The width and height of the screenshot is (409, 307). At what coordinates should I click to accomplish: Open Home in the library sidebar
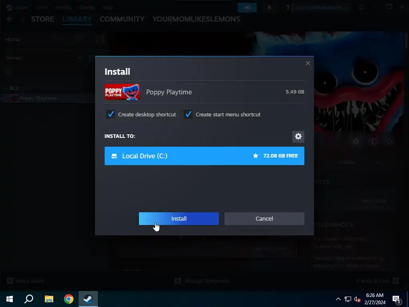coord(13,40)
